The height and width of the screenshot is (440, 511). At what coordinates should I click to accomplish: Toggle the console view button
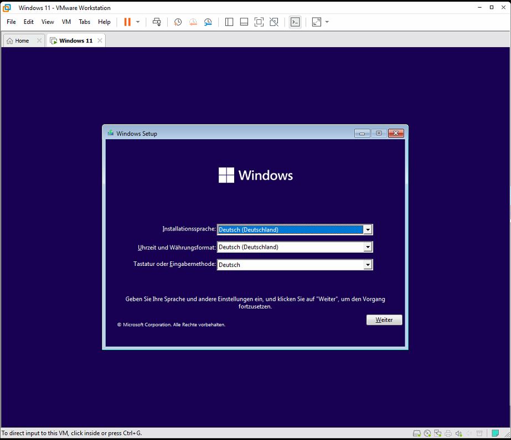pos(295,22)
